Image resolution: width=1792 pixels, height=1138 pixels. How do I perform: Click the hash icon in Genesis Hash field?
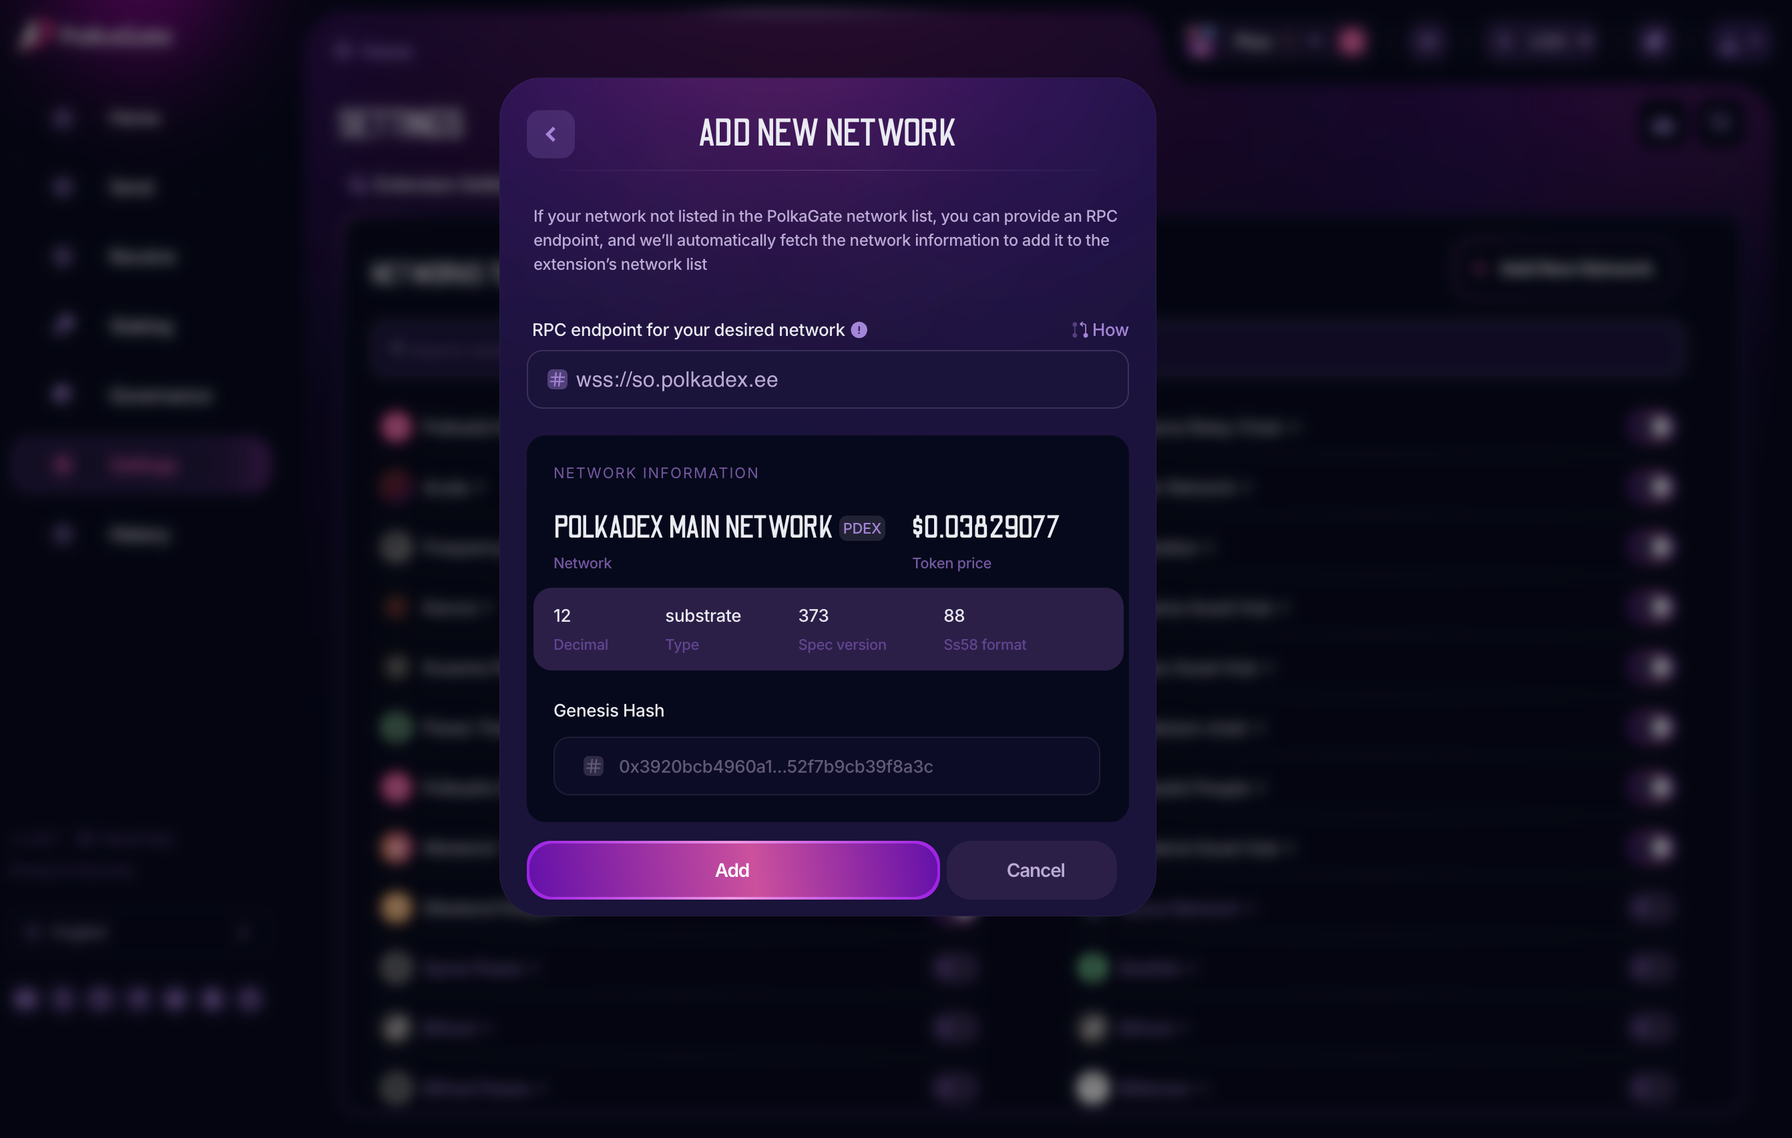[593, 766]
